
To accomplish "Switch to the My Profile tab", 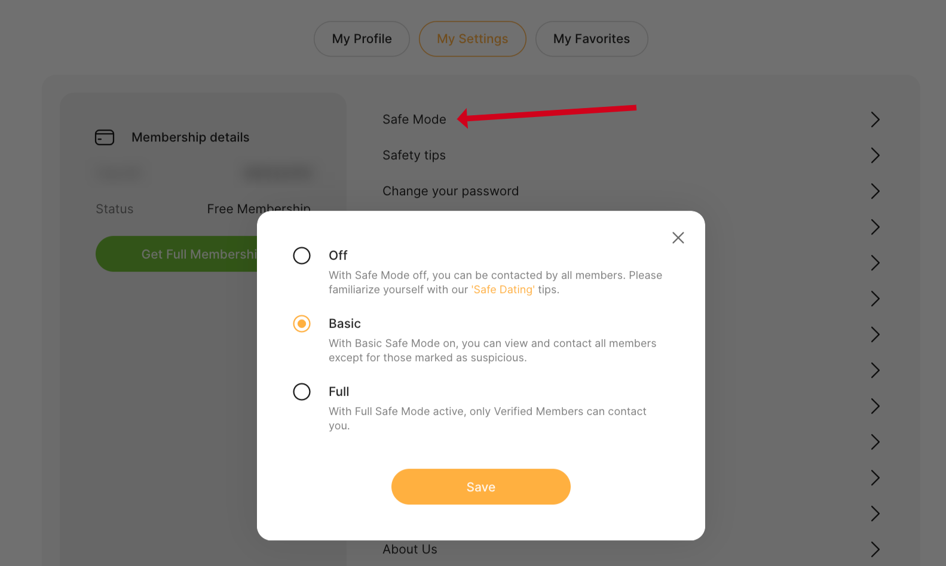I will pyautogui.click(x=362, y=39).
